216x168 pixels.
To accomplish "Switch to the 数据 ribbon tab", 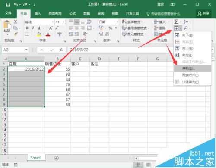I will tap(87, 13).
